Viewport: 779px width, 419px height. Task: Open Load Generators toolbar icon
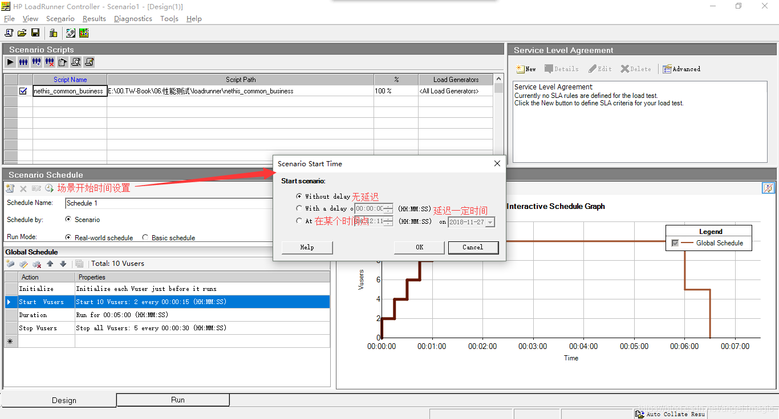pos(53,33)
